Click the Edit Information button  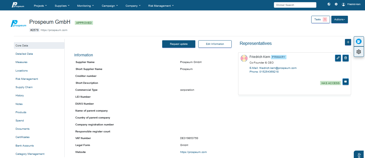coord(215,44)
